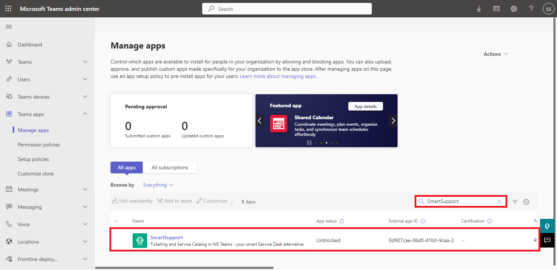The width and height of the screenshot is (557, 270).
Task: Click the Frontline deployment icon
Action: (x=9, y=259)
